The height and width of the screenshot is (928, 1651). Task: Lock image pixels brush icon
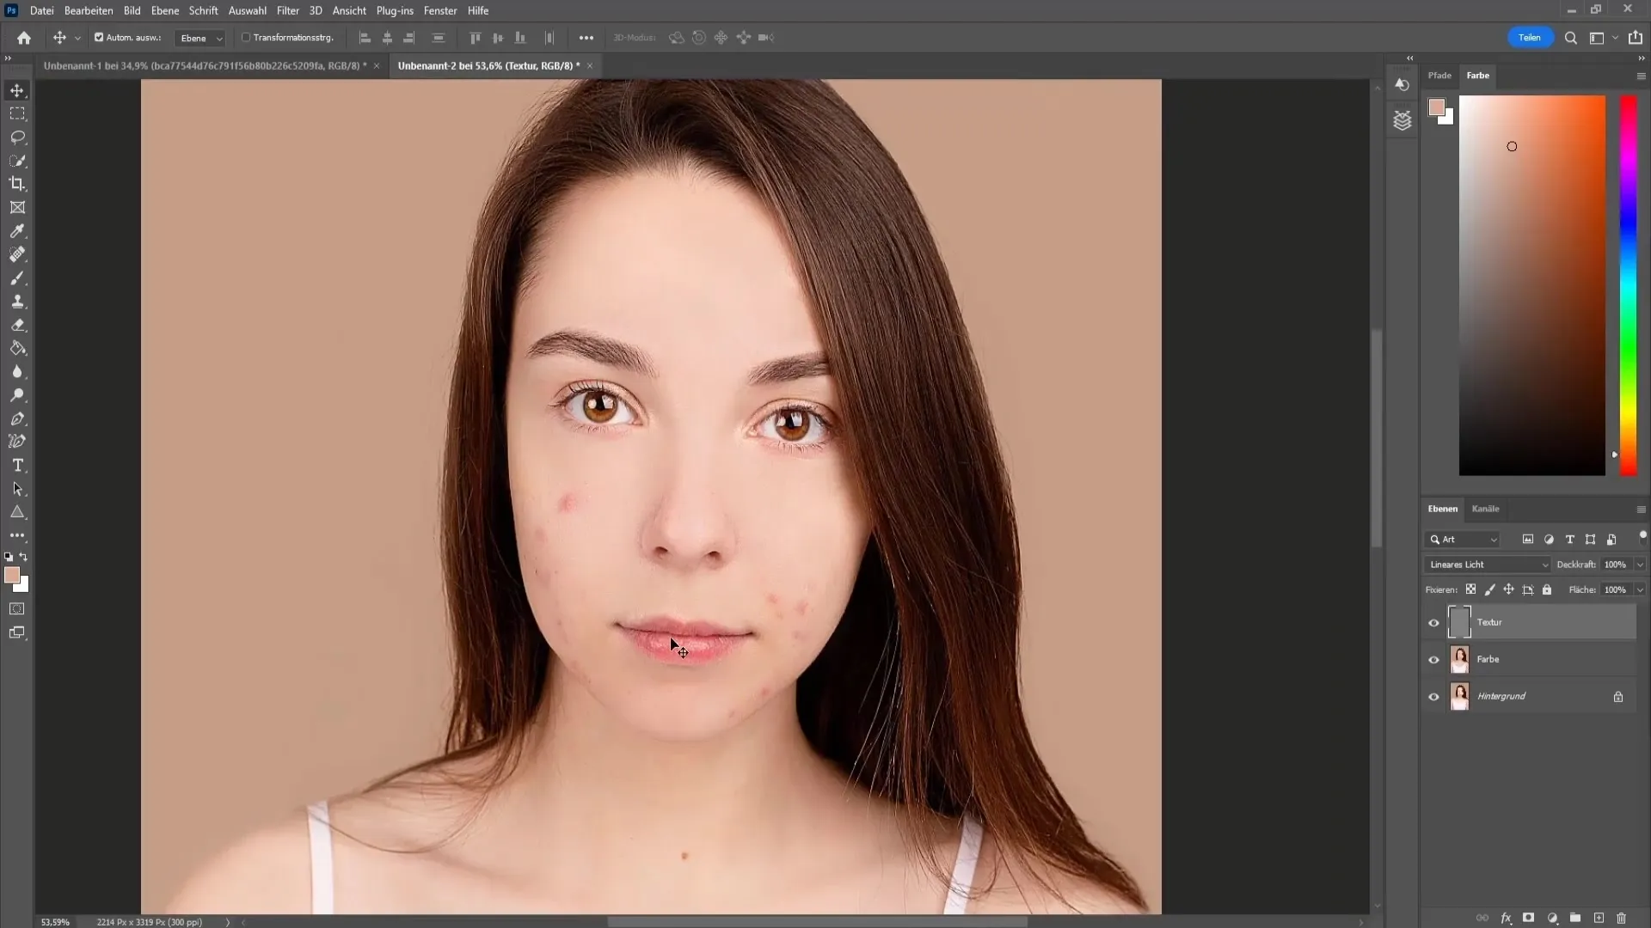coord(1489,589)
